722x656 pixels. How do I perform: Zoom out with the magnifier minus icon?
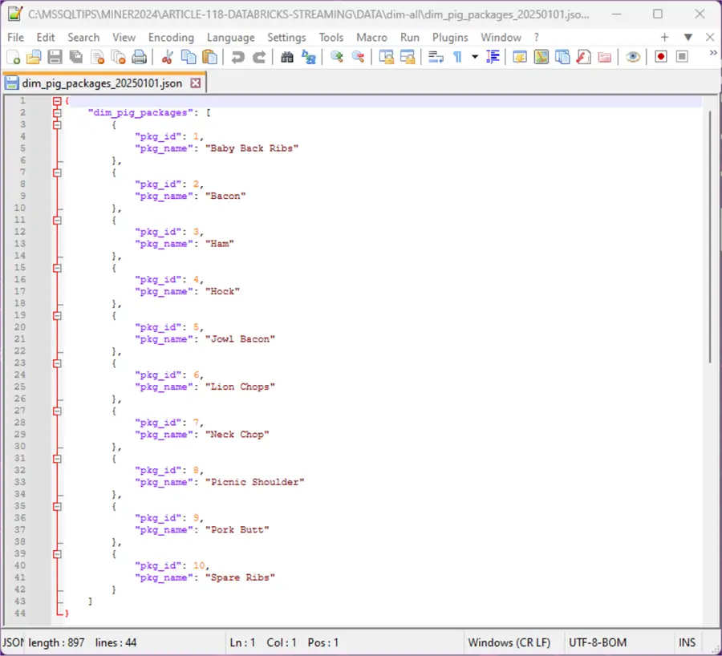359,57
